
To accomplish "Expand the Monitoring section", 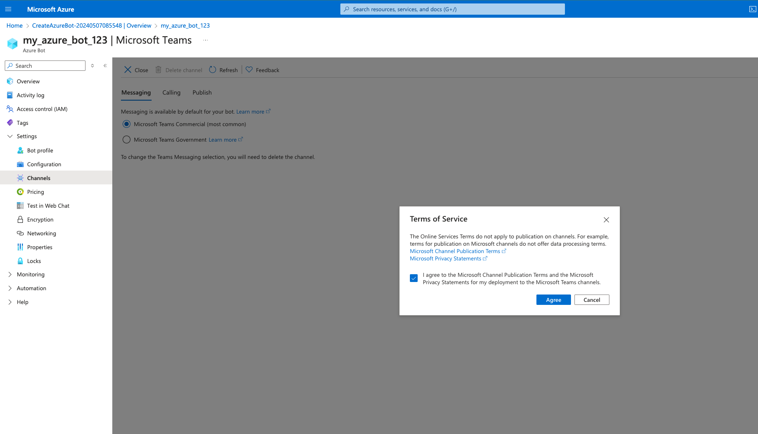I will tap(10, 274).
